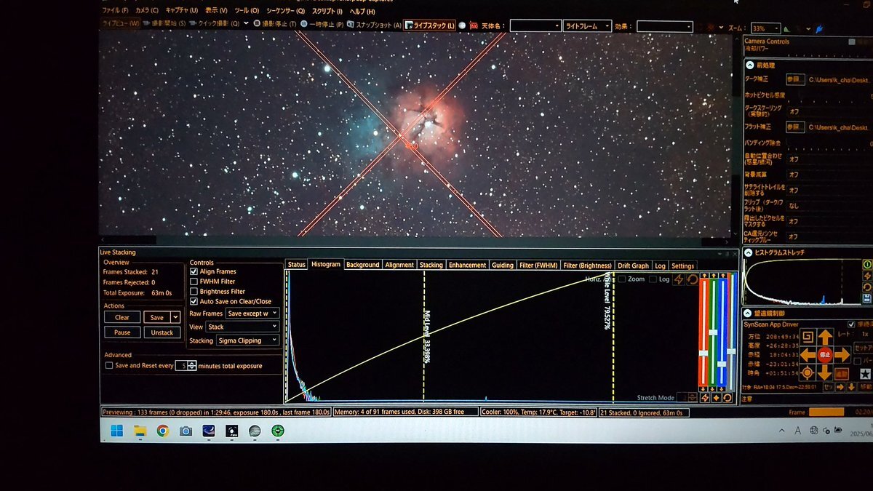873x491 pixels.
Task: Switch to the Drift Graph tab
Action: point(633,265)
